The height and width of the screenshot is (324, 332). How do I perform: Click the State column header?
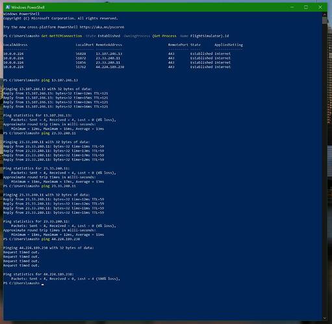[196, 45]
